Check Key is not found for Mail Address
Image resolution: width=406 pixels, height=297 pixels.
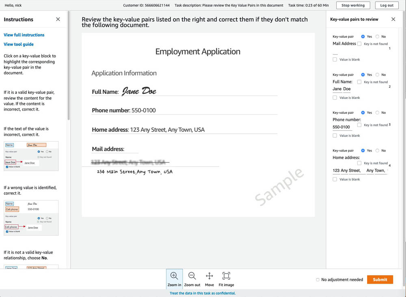pyautogui.click(x=359, y=44)
